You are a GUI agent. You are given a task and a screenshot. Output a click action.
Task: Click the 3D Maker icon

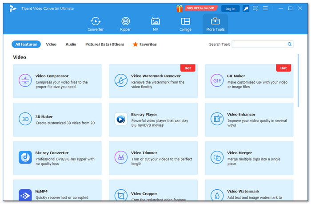pyautogui.click(x=25, y=119)
